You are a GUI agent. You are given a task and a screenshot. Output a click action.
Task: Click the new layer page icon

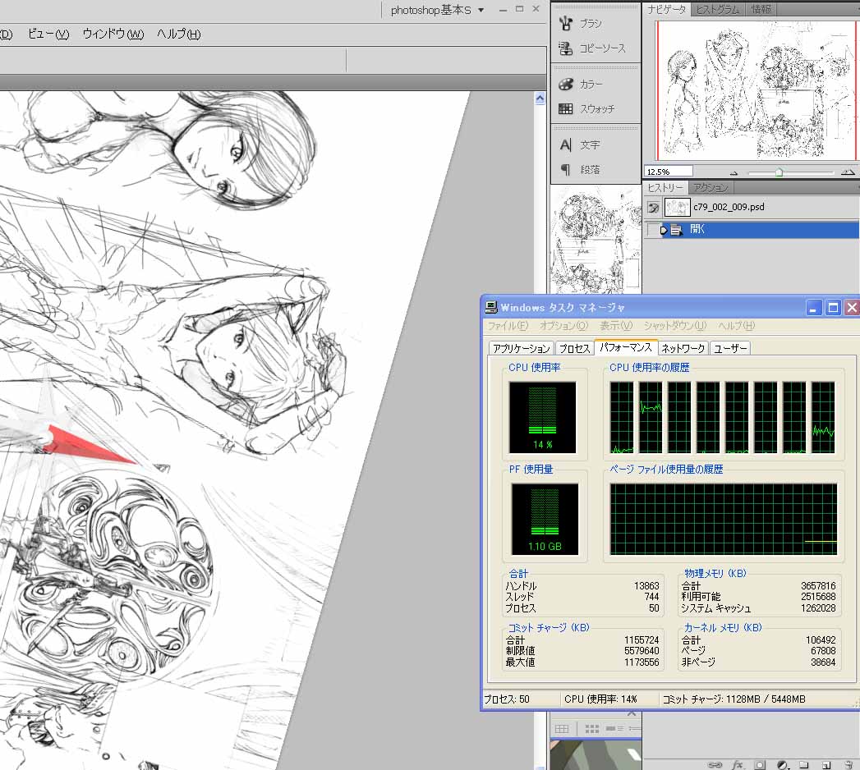click(x=826, y=764)
